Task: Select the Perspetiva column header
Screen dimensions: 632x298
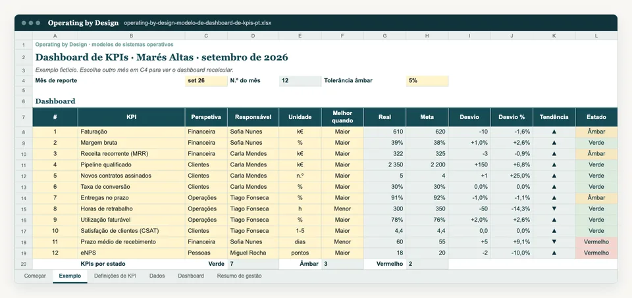Action: [x=206, y=117]
